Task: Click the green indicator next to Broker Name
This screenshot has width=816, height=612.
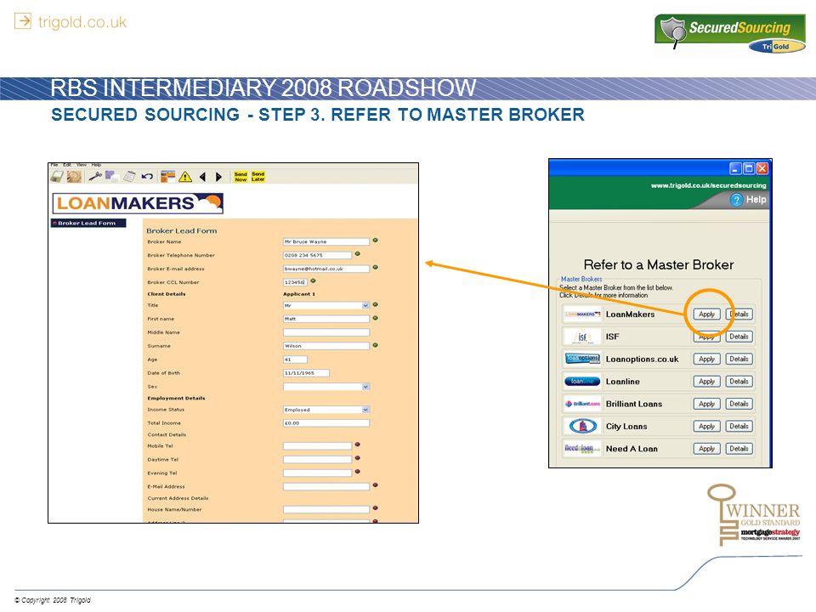Action: 375,241
